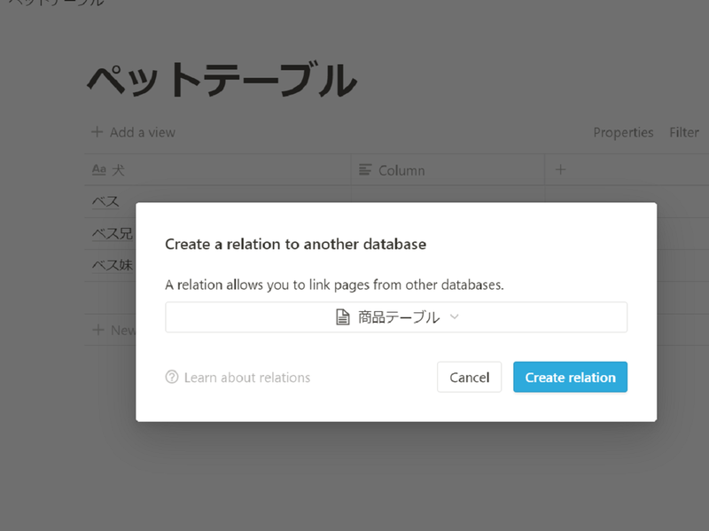
Task: Open the ベス妹 row
Action: tap(113, 265)
